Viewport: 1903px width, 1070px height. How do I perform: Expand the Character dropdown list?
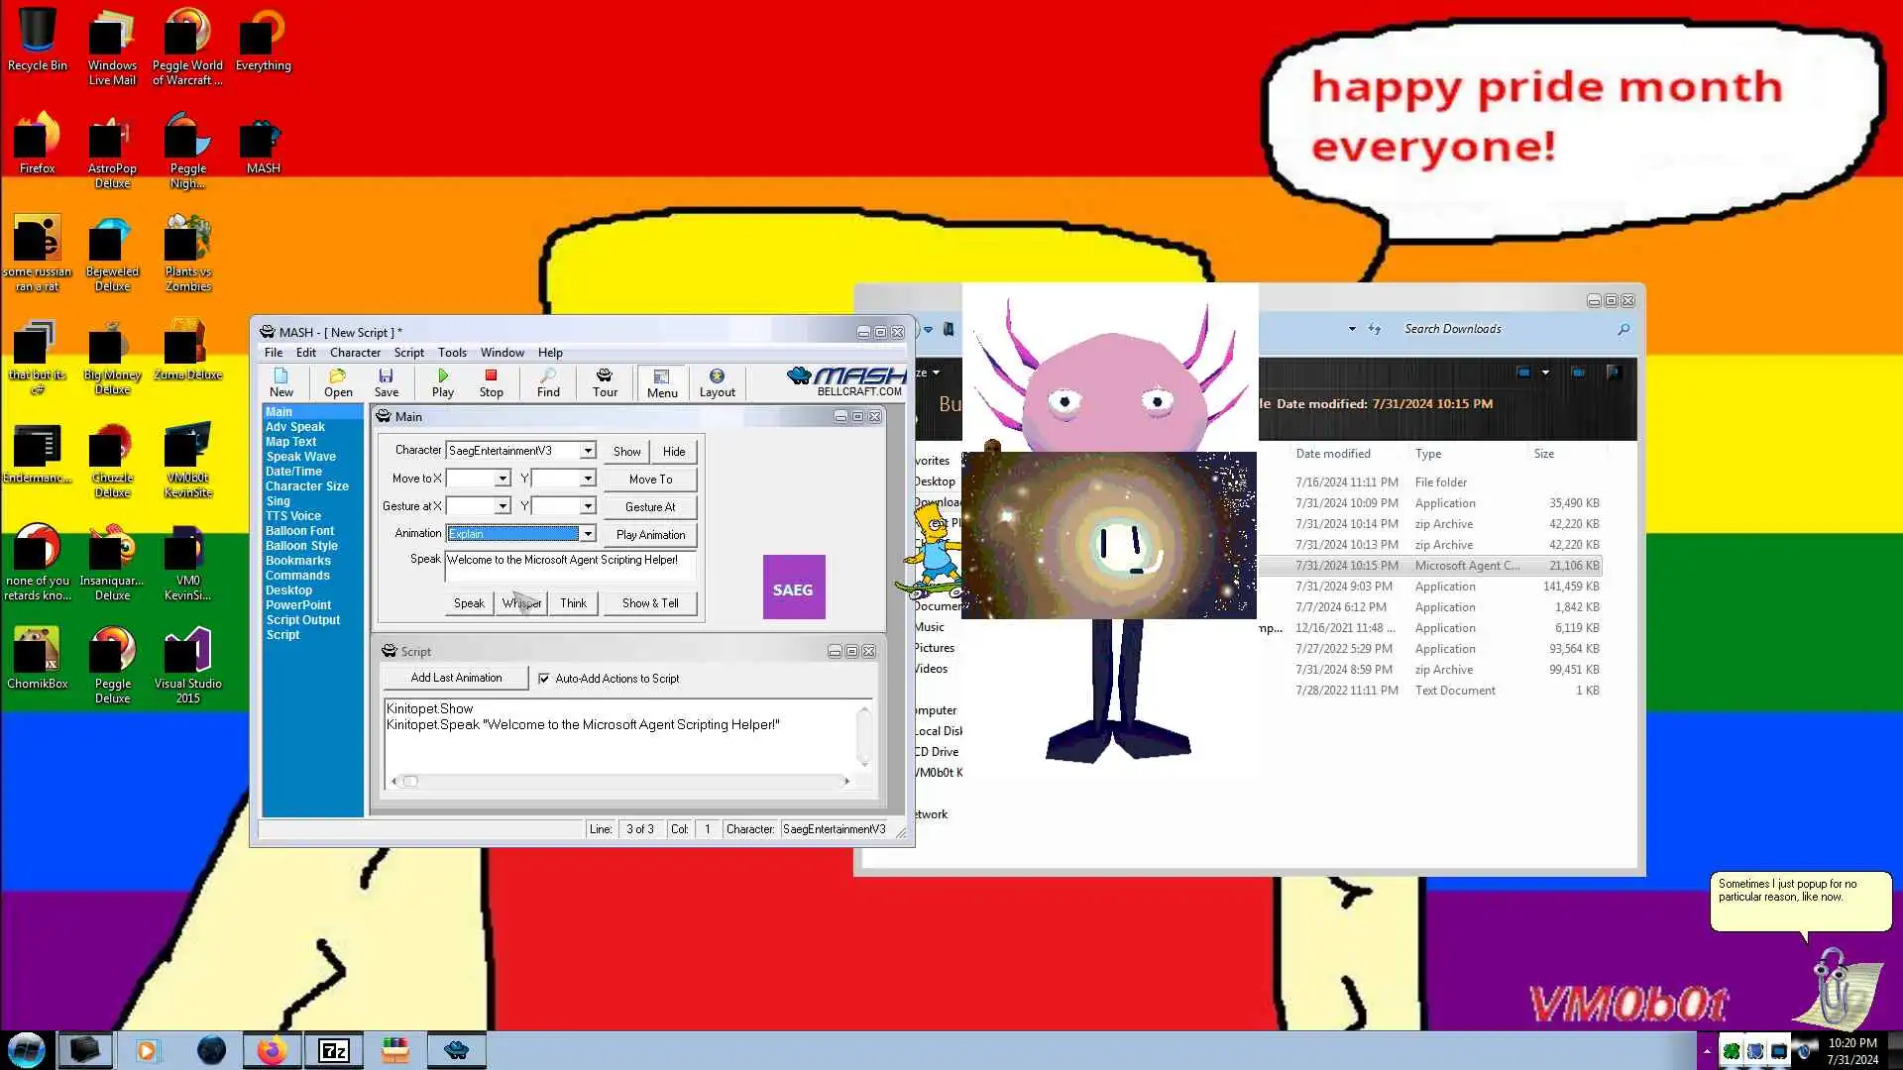588,451
